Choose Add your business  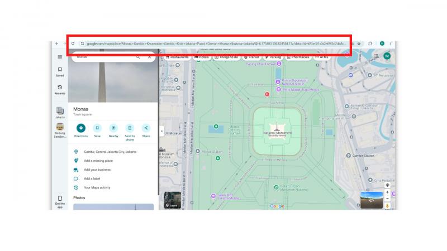tap(97, 170)
